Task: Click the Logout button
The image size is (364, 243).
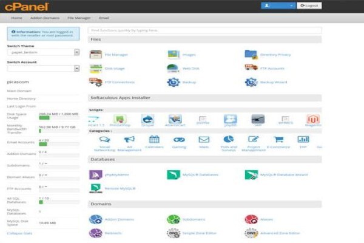Action: point(309,5)
